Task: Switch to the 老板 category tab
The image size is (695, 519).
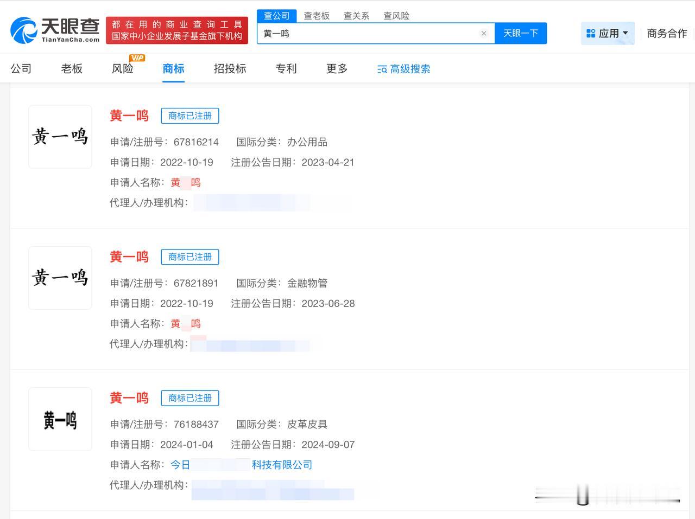Action: [72, 68]
